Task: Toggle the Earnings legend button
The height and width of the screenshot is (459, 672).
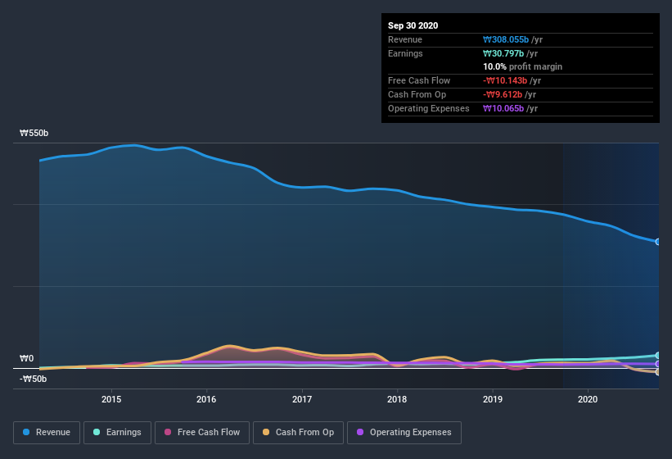Action: [x=117, y=433]
